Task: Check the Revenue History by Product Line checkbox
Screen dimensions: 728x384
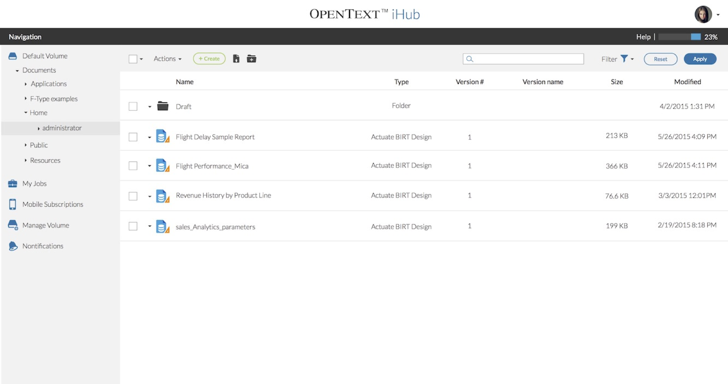Action: pyautogui.click(x=133, y=196)
